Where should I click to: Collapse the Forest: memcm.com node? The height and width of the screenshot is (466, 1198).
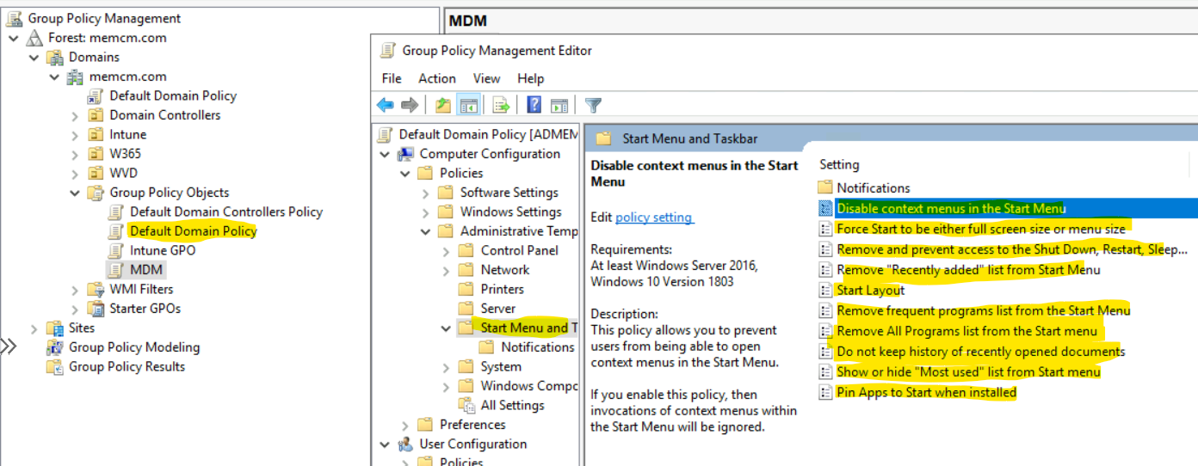click(14, 38)
